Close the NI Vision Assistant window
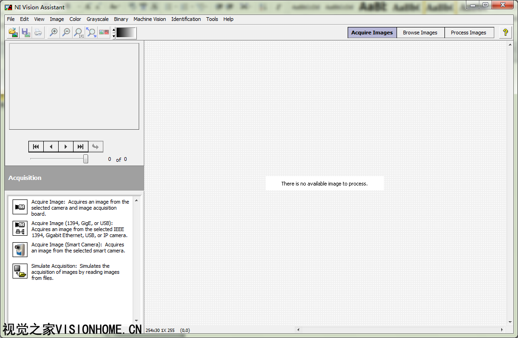 tap(503, 5)
